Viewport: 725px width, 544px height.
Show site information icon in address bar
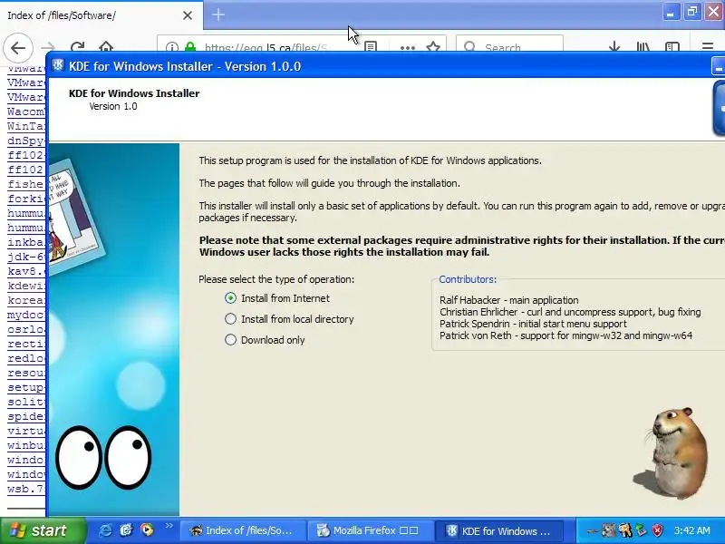tap(172, 48)
